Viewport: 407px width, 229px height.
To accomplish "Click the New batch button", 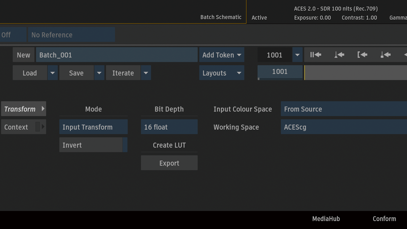I will pyautogui.click(x=23, y=55).
